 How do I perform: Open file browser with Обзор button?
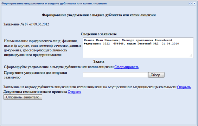point(156,75)
